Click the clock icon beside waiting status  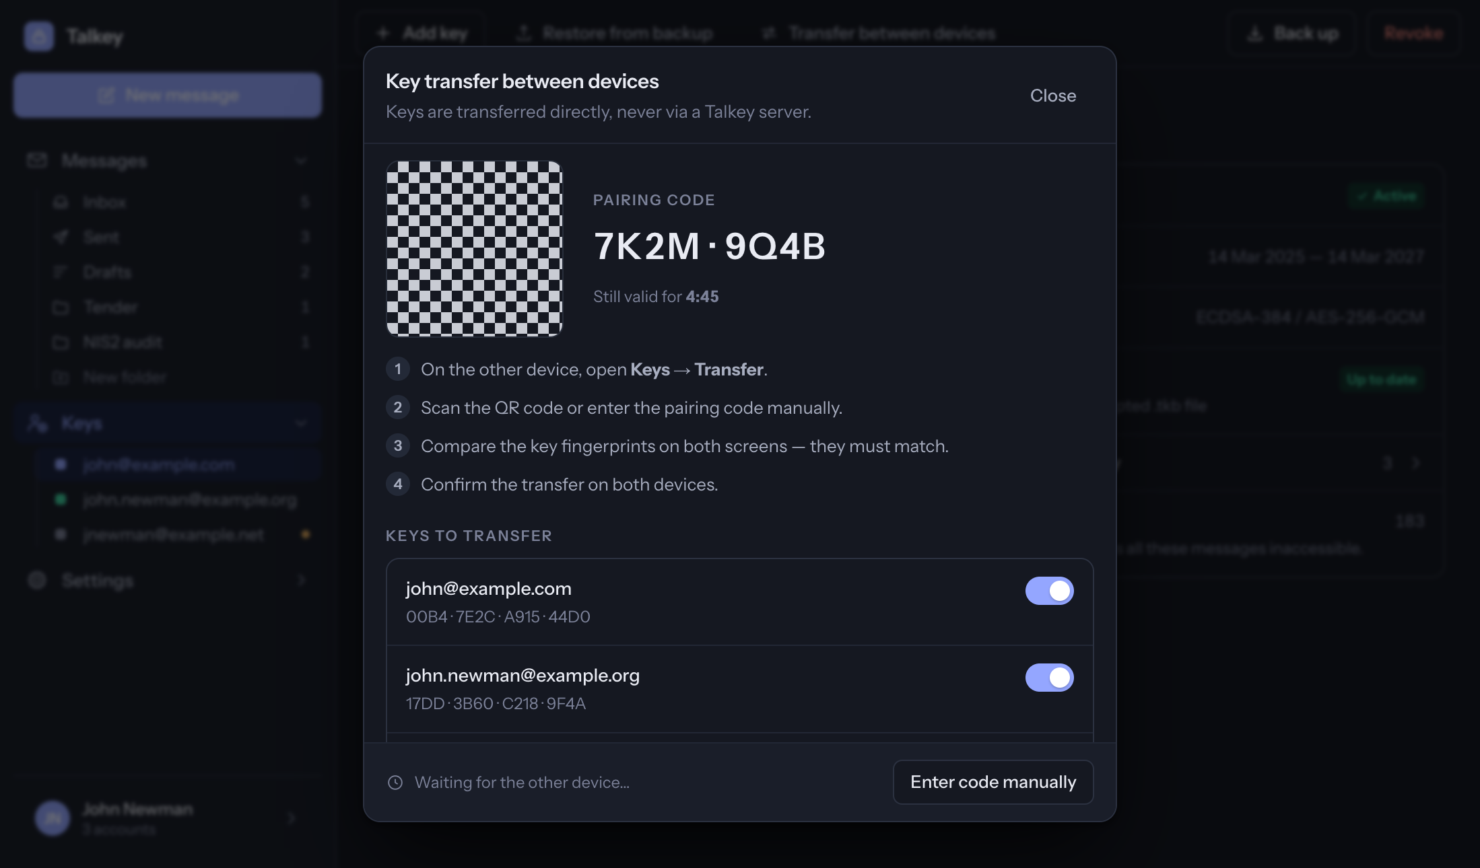[x=395, y=783]
